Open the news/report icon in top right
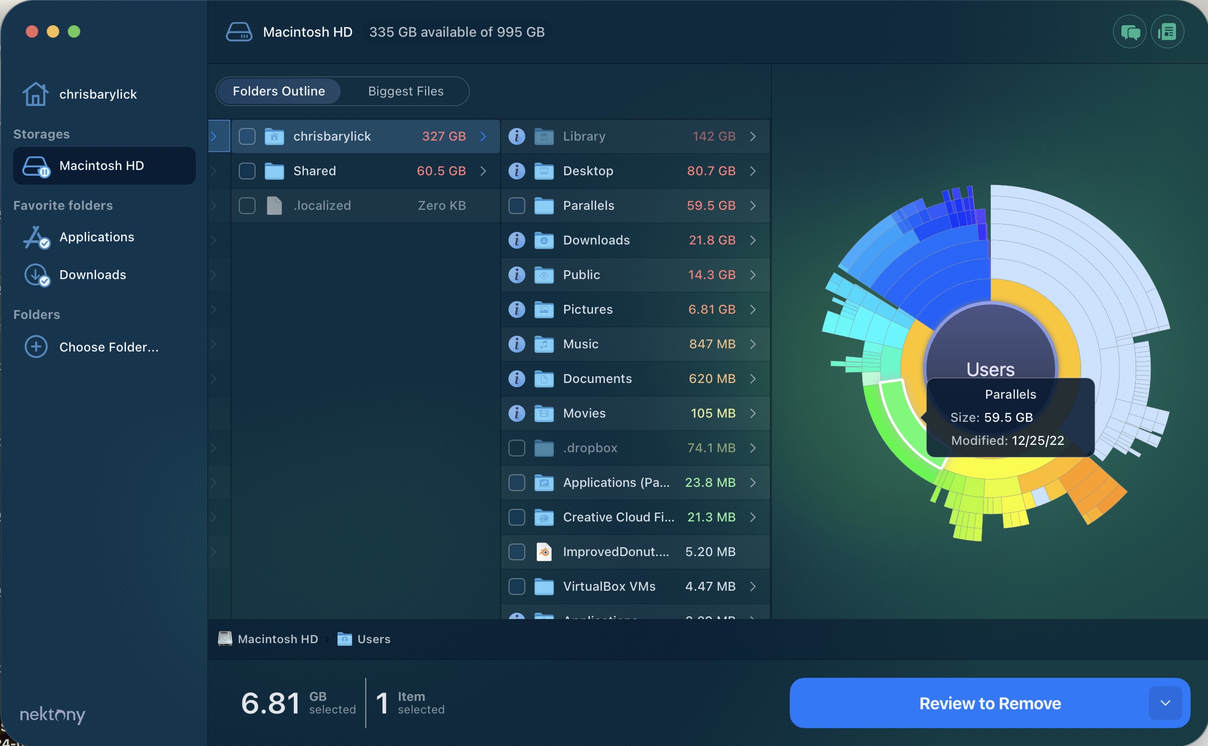Viewport: 1208px width, 746px height. pyautogui.click(x=1167, y=31)
